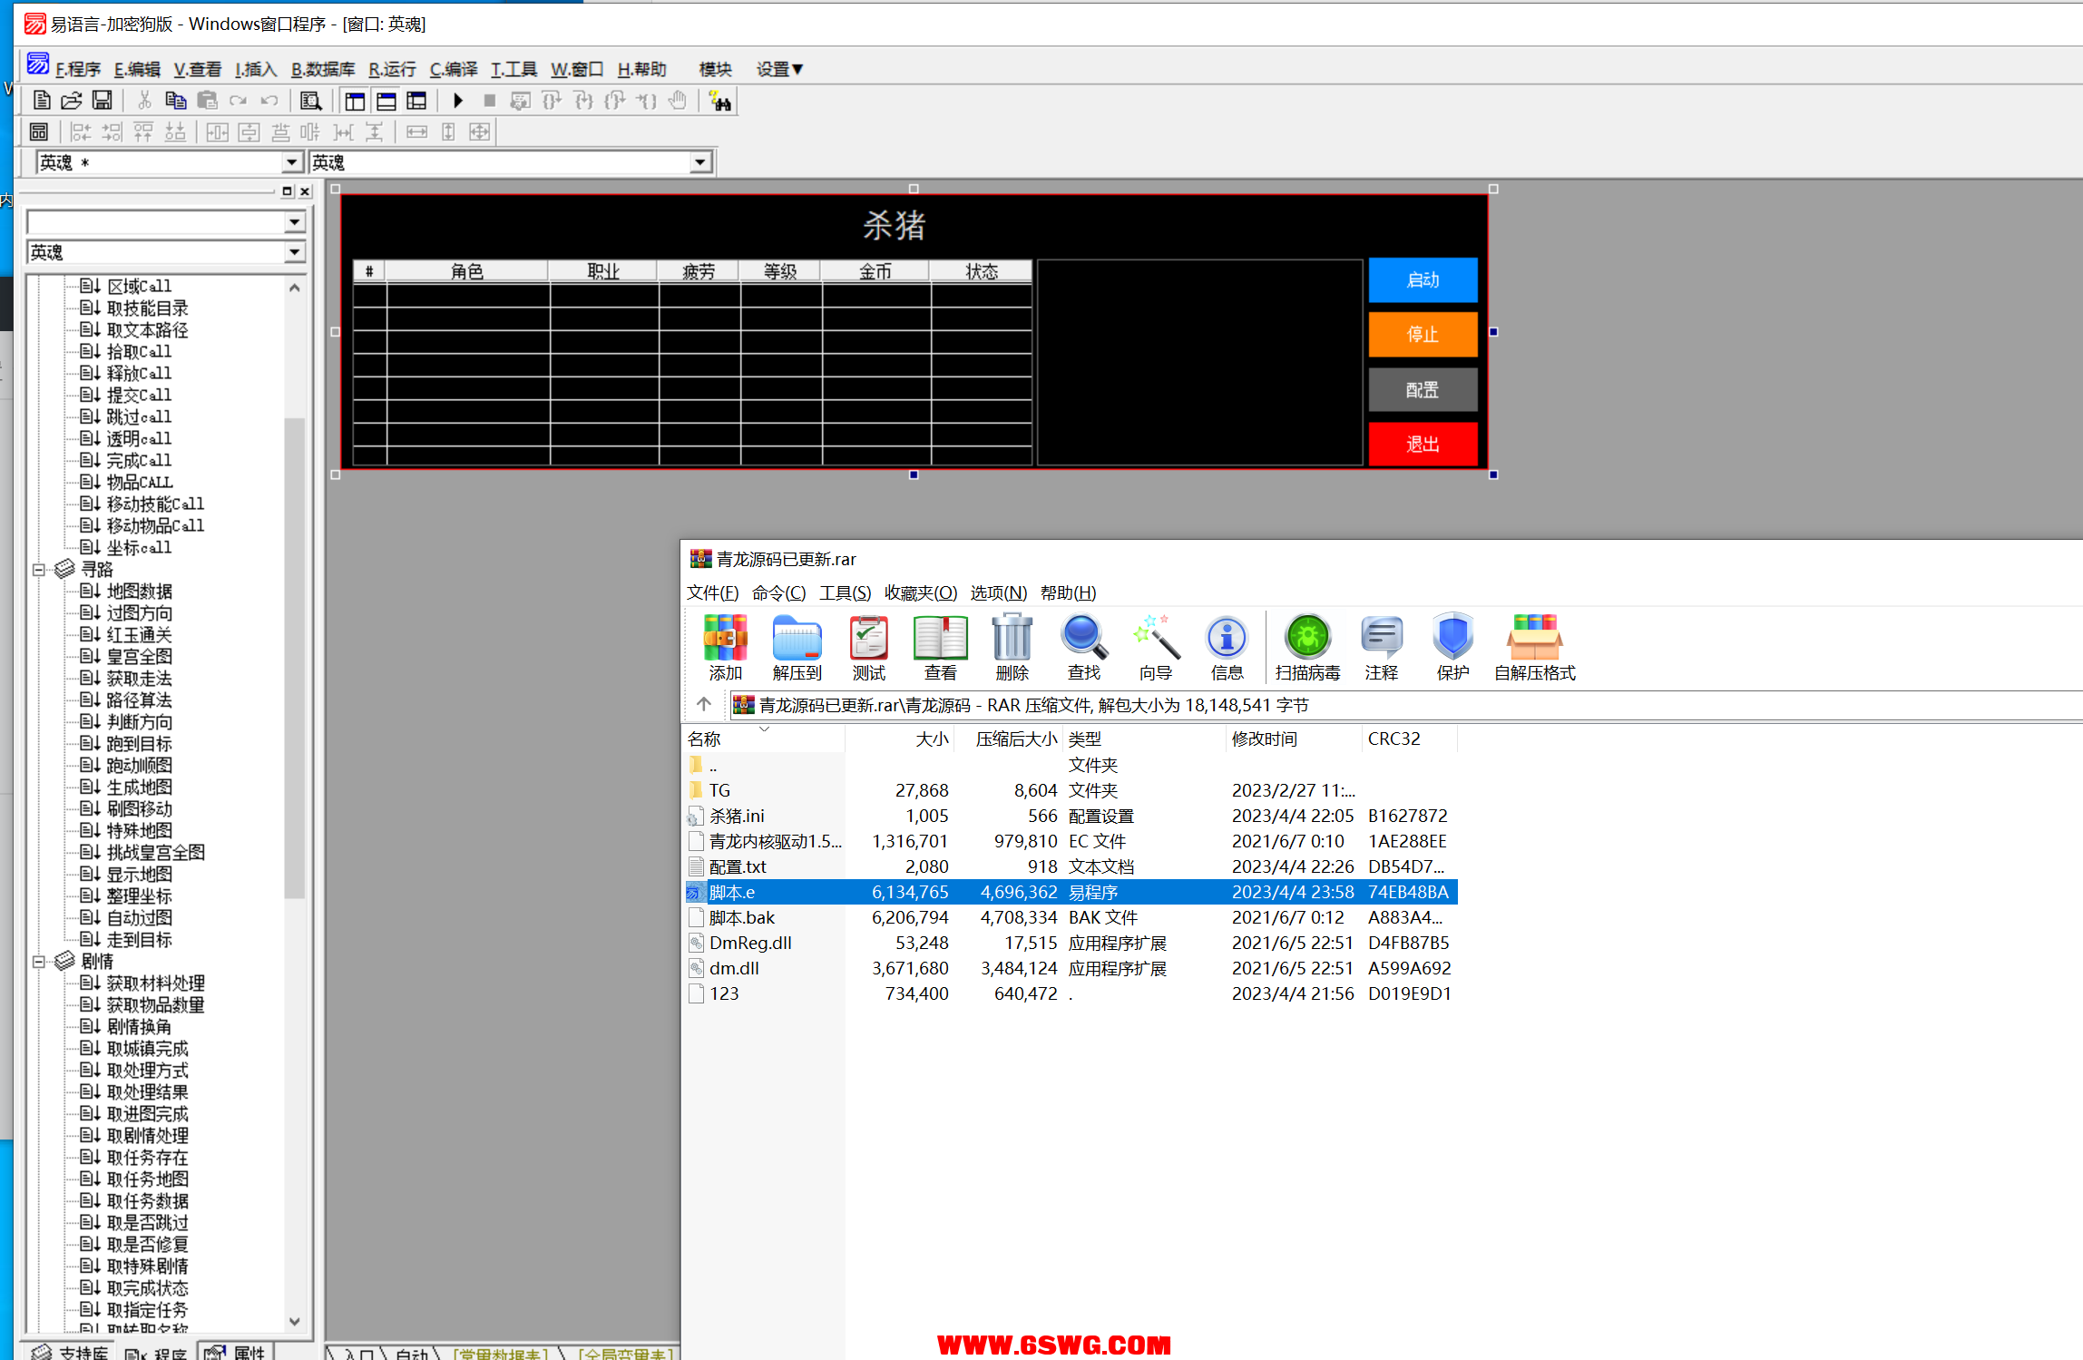Open the R.运行 menu
The image size is (2083, 1360).
click(392, 69)
